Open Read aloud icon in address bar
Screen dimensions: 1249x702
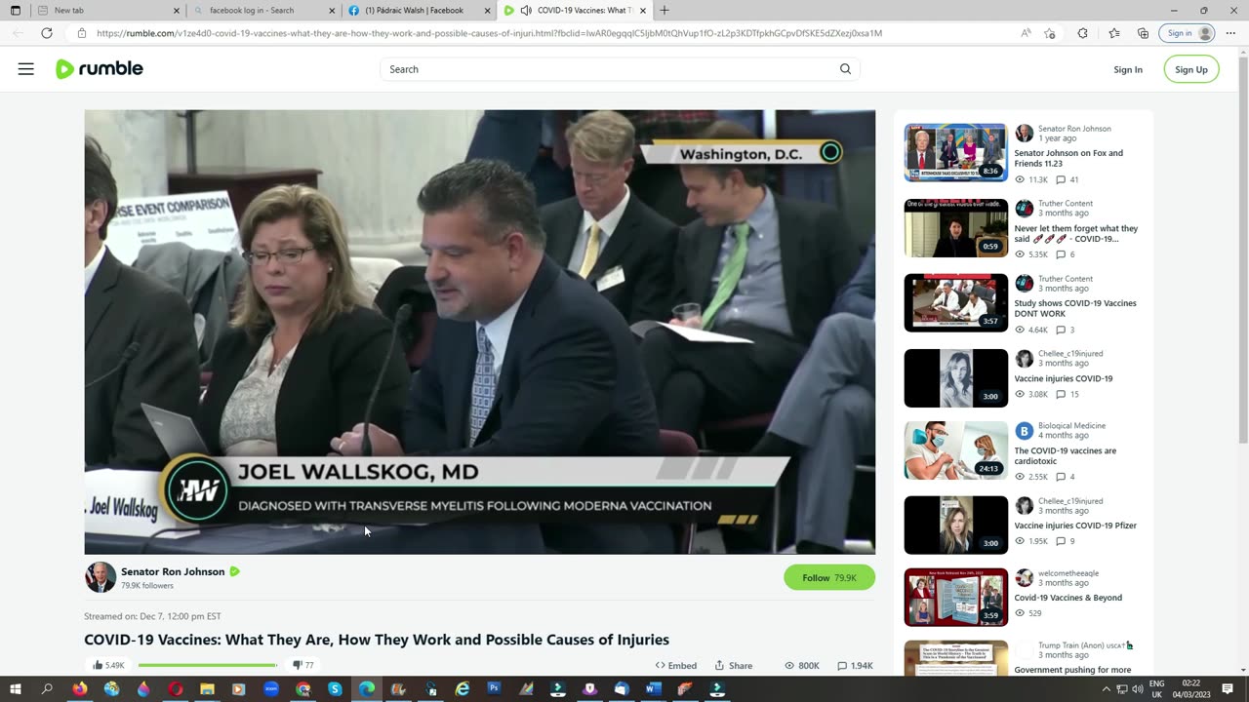click(1026, 33)
